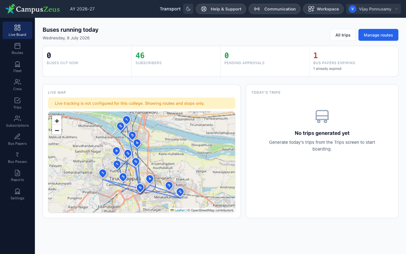The image size is (406, 254).
Task: Open the Leaflet attribution link
Action: click(178, 210)
